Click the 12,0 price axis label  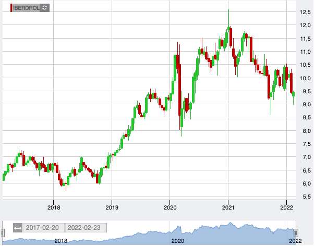tap(306, 26)
